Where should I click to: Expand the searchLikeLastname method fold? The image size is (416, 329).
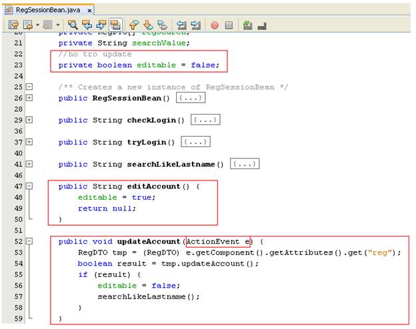click(x=29, y=164)
